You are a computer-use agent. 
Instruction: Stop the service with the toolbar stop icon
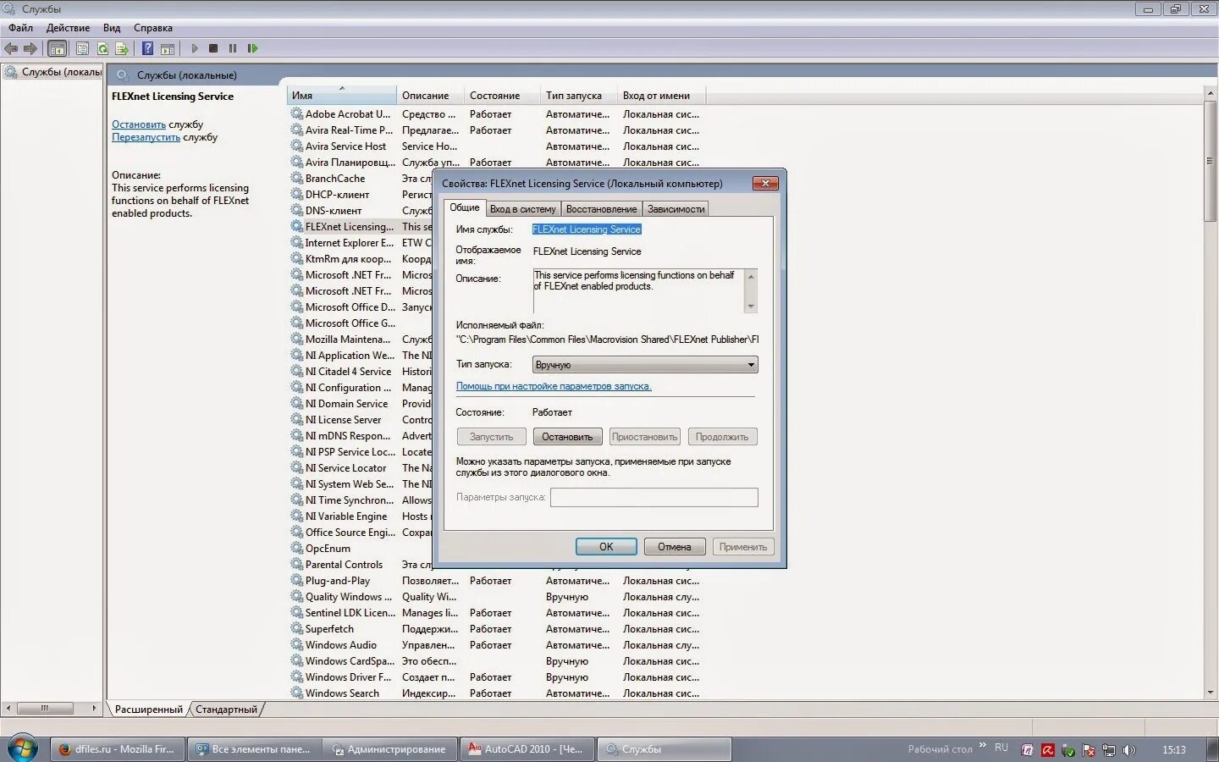(213, 48)
